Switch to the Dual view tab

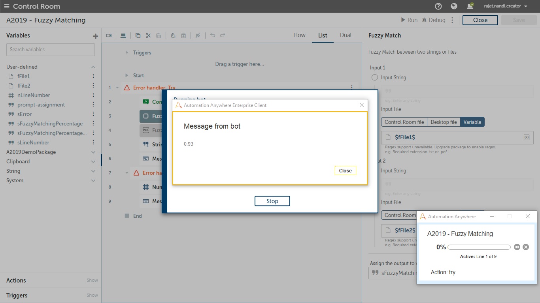(346, 35)
